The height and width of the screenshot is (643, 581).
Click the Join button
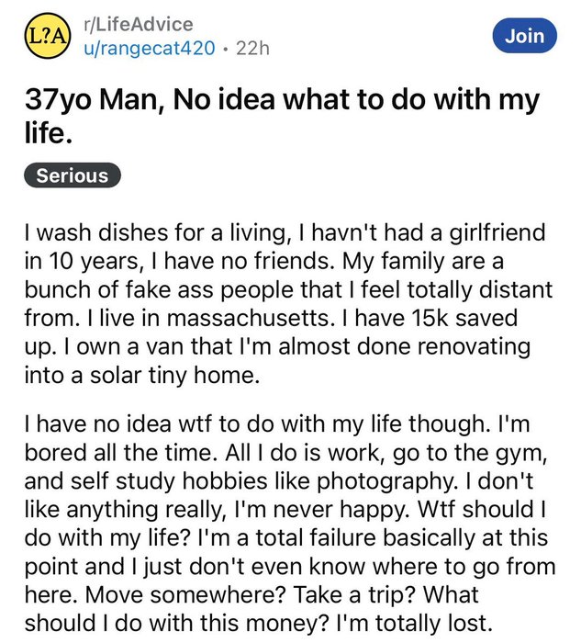point(524,36)
